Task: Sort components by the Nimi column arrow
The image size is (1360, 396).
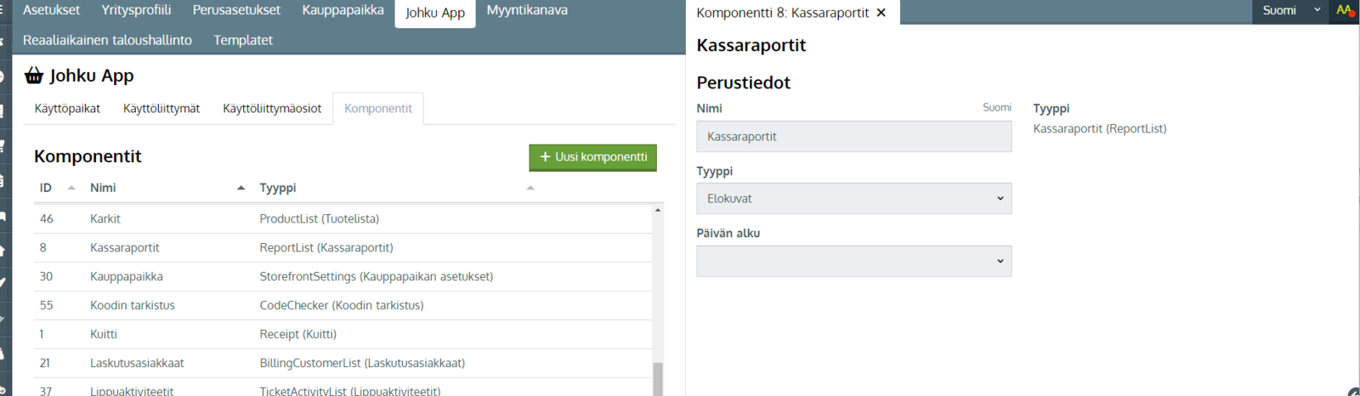Action: pos(241,188)
